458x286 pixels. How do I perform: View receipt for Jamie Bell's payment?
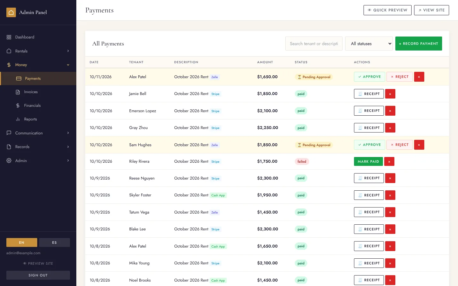point(369,94)
